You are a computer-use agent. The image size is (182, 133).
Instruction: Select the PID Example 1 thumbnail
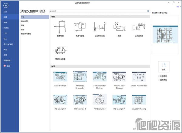click(x=60, y=100)
